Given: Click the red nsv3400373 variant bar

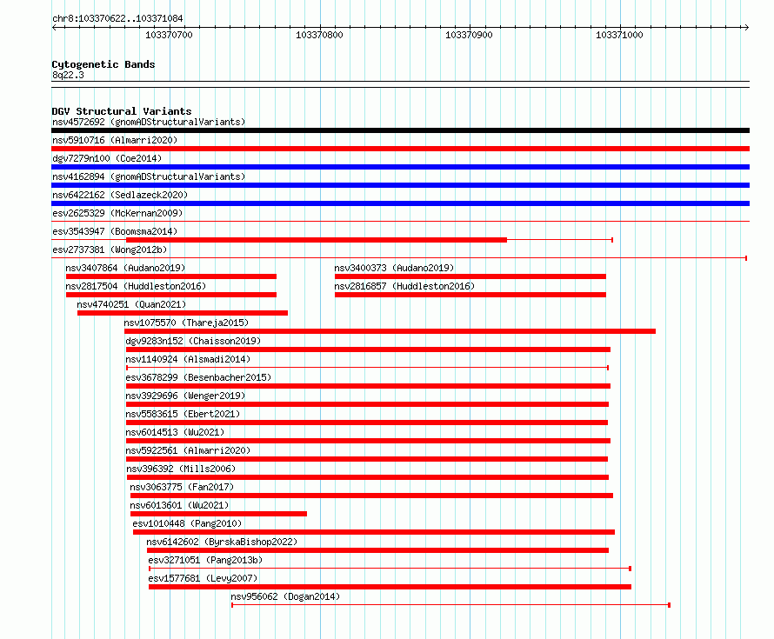Looking at the screenshot, I should click(470, 276).
